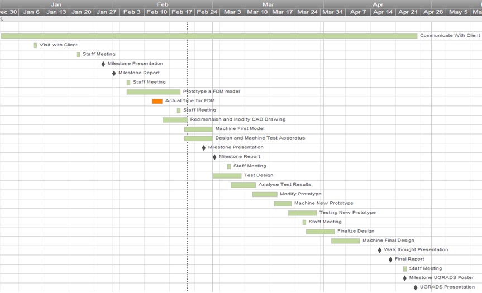Click the Apr 14 week column header
Screen dimensions: 482x293
(x=383, y=12)
